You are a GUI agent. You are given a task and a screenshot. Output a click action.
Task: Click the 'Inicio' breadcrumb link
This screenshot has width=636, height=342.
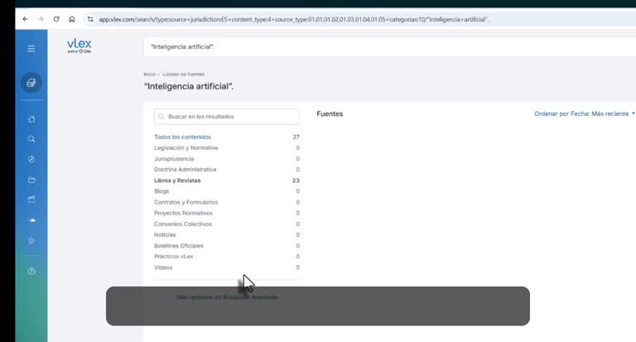(x=149, y=75)
